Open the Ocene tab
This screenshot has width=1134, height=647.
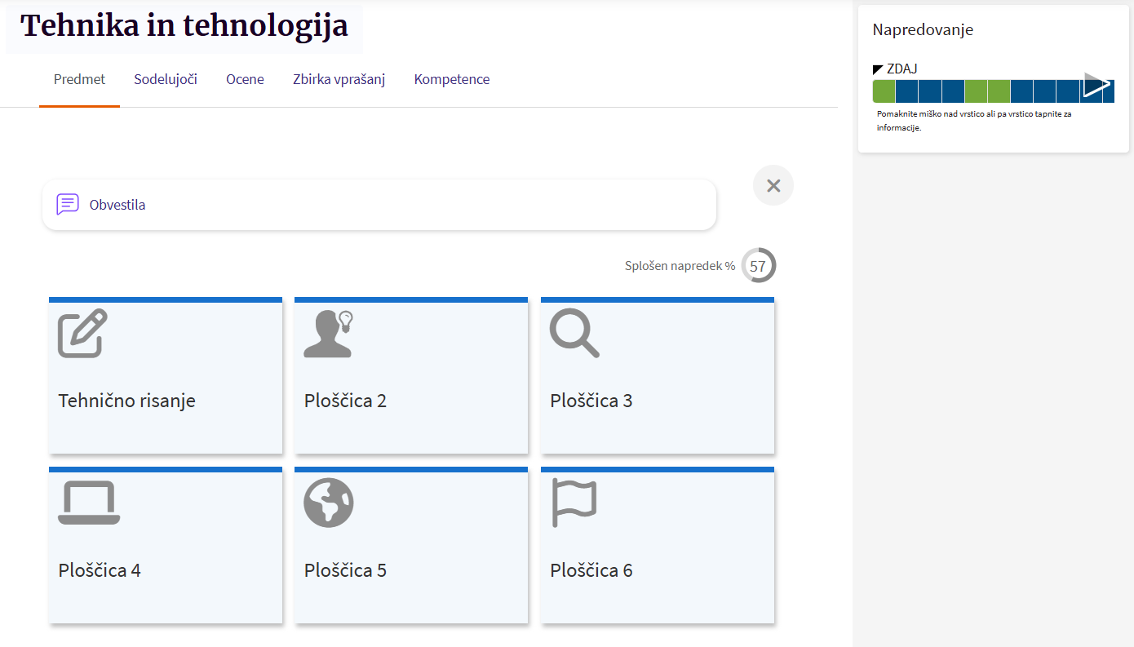click(245, 79)
